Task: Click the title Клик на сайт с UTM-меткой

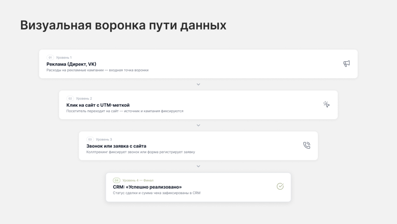Action: coord(98,105)
